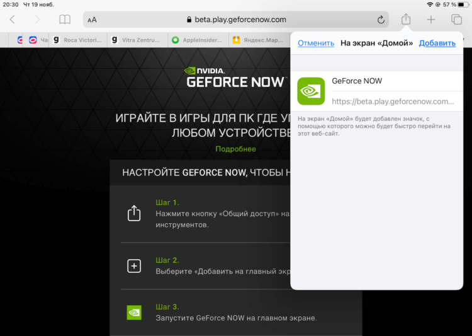Screen dimensions: 472x336
Task: Click Добавить to add to Home
Action: (437, 43)
